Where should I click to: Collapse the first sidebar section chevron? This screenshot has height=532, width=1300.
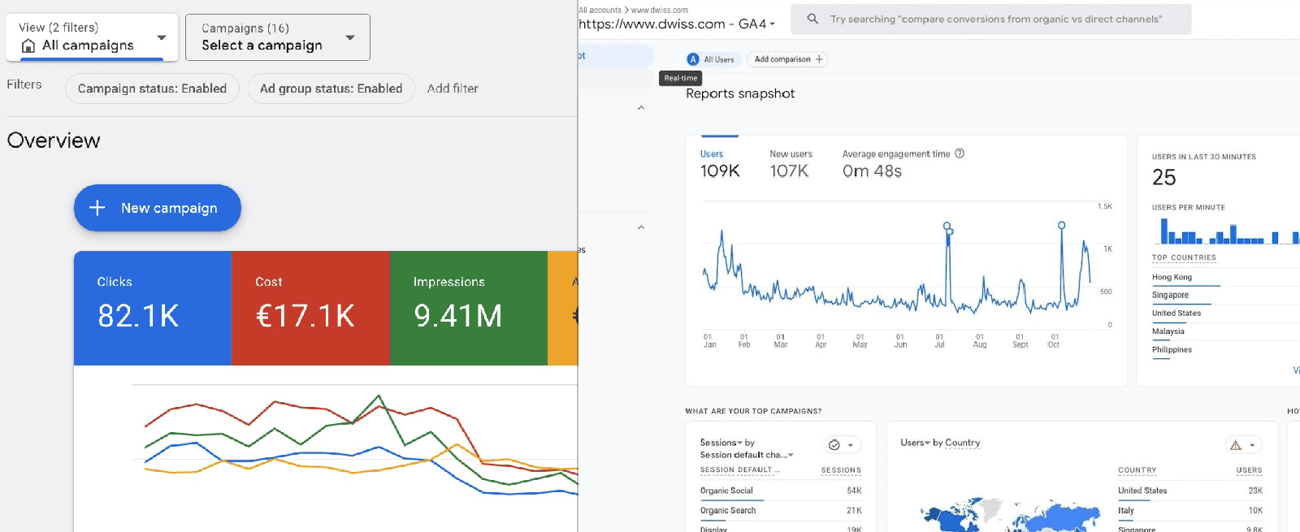pos(641,107)
